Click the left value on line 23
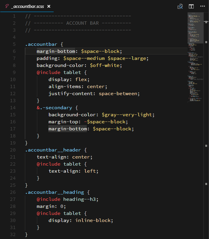 (x=90, y=171)
